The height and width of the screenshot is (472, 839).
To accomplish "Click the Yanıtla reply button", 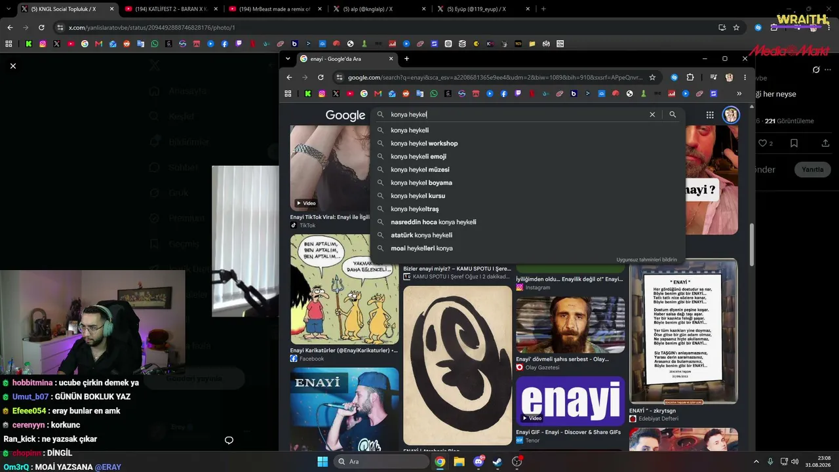I will point(813,170).
